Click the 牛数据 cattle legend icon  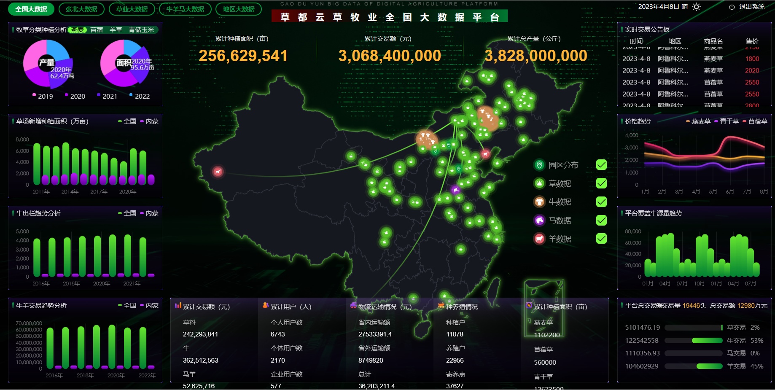(539, 202)
